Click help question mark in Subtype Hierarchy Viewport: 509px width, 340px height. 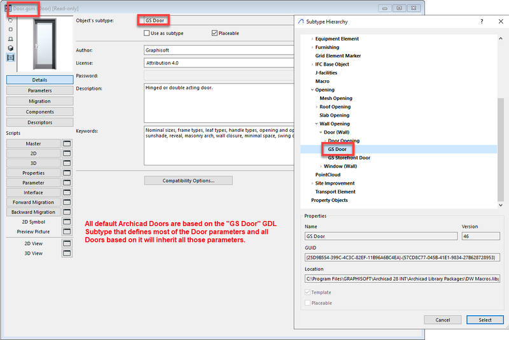pos(482,22)
